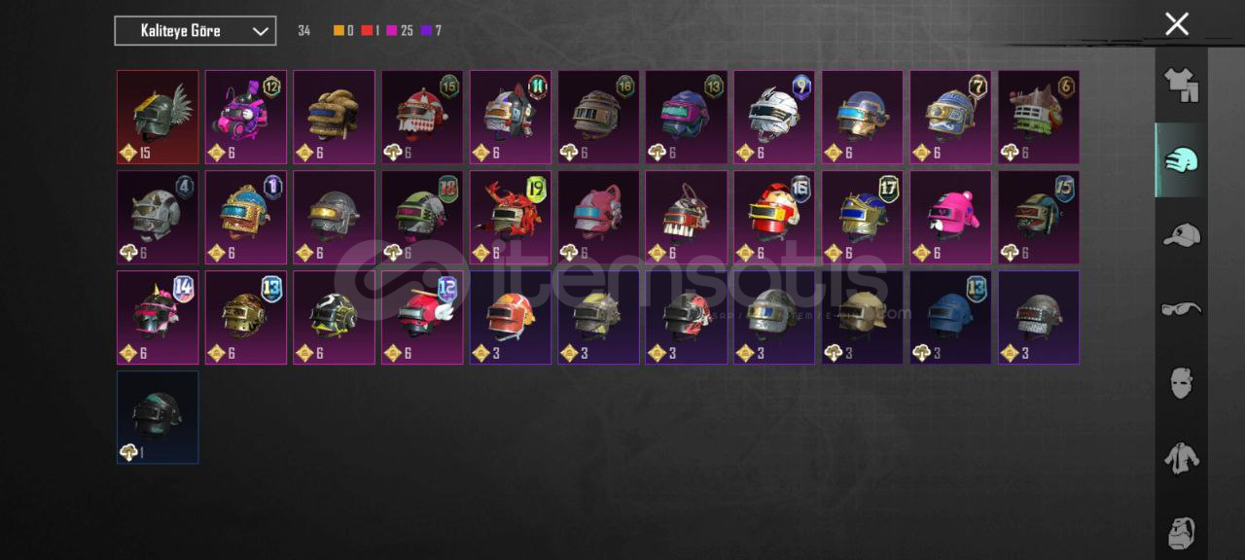This screenshot has height=560, width=1245.
Task: Open the Kaliteye Göre sorting dropdown
Action: pos(195,31)
